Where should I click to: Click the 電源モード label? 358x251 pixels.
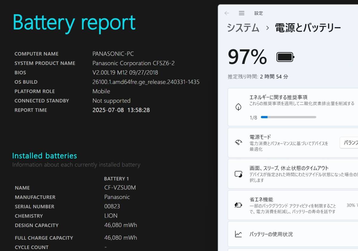pos(260,137)
